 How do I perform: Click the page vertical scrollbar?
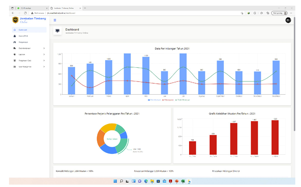(x=294, y=74)
